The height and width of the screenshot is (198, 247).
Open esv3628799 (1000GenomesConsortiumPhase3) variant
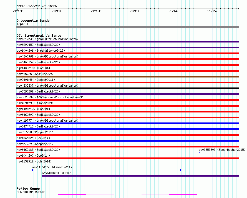(50, 97)
